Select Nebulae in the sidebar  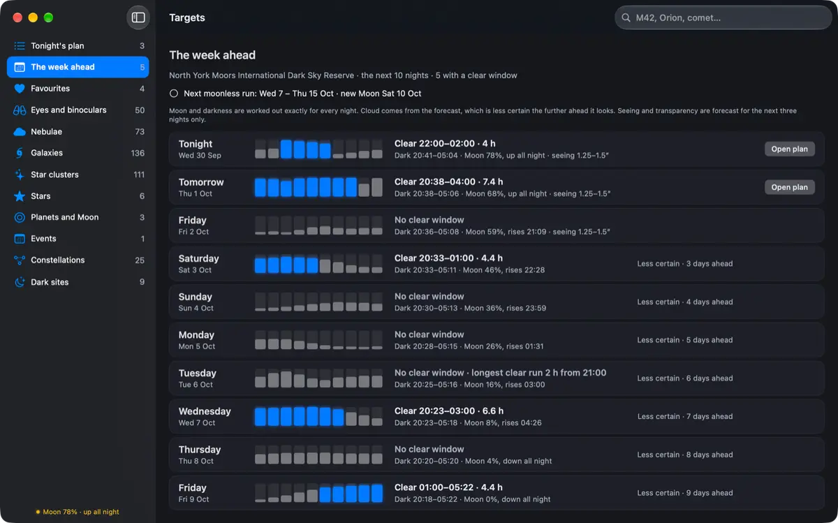point(78,132)
